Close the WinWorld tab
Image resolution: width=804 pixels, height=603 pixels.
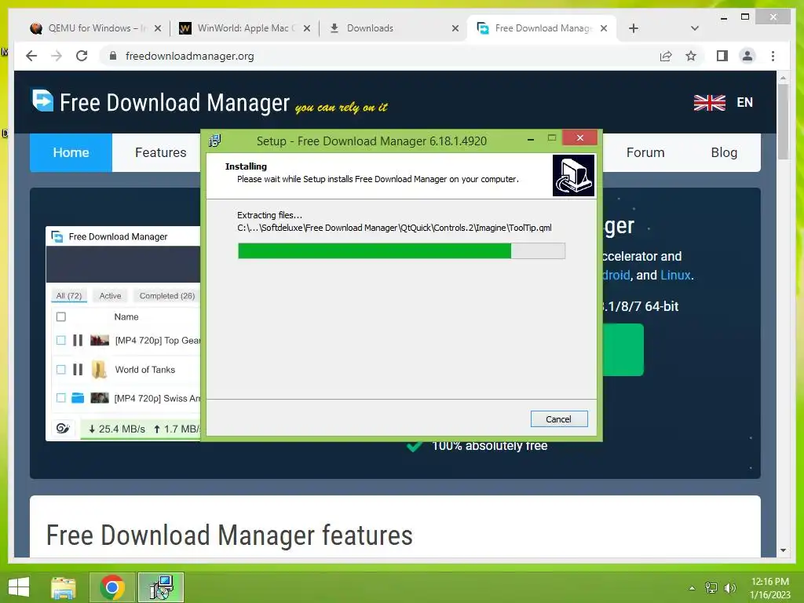[x=307, y=28]
